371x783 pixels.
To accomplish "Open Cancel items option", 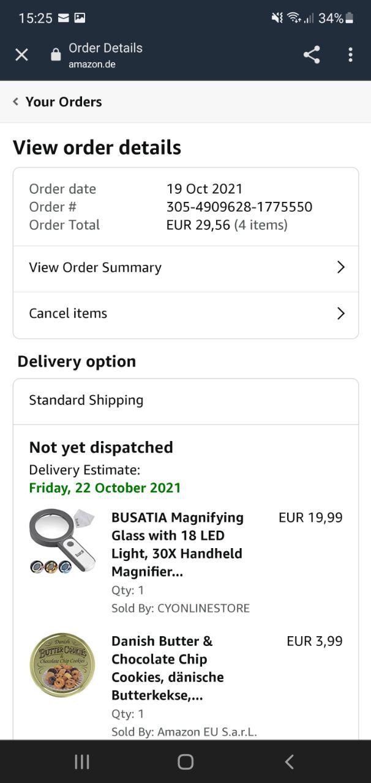I will [68, 313].
